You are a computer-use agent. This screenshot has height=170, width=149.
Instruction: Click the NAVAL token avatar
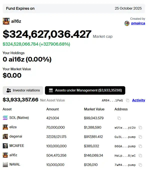5,164
